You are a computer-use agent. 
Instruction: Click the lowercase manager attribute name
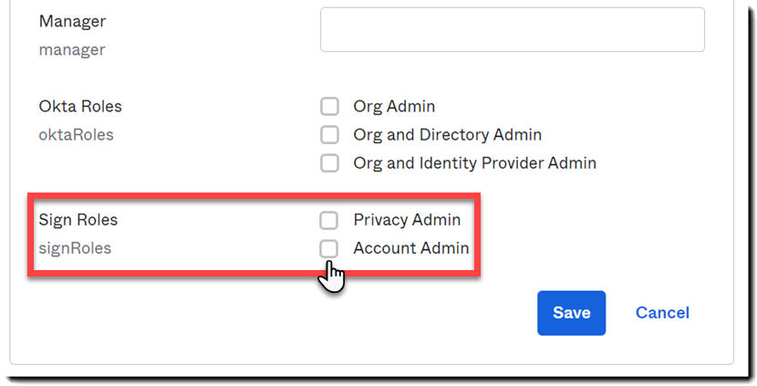coord(72,49)
